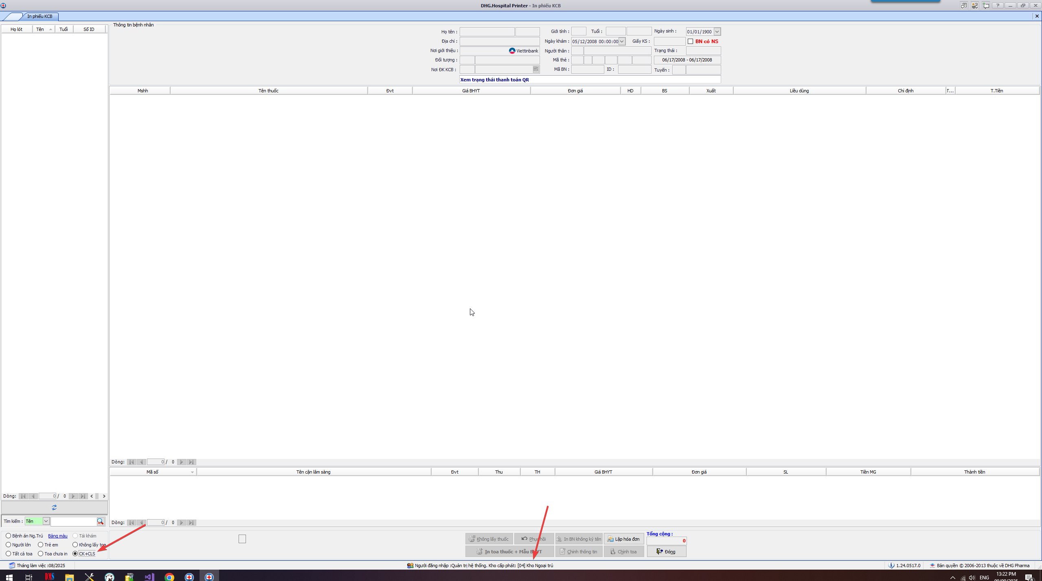1042x581 pixels.
Task: Open the Ngày khám date picker dropdown
Action: pos(622,41)
